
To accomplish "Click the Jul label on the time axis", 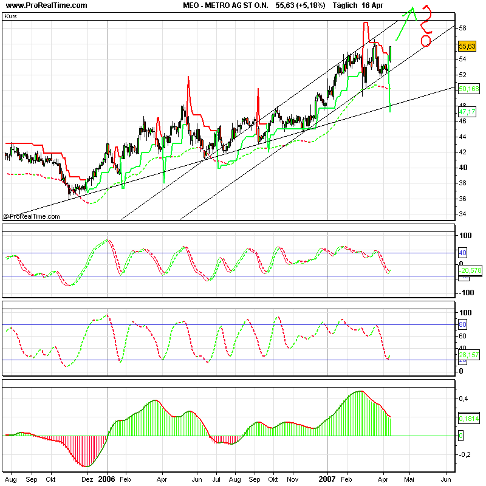I will click(x=216, y=479).
